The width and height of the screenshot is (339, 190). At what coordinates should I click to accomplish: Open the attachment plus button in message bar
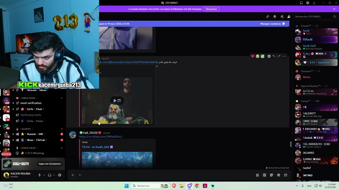pos(73,175)
